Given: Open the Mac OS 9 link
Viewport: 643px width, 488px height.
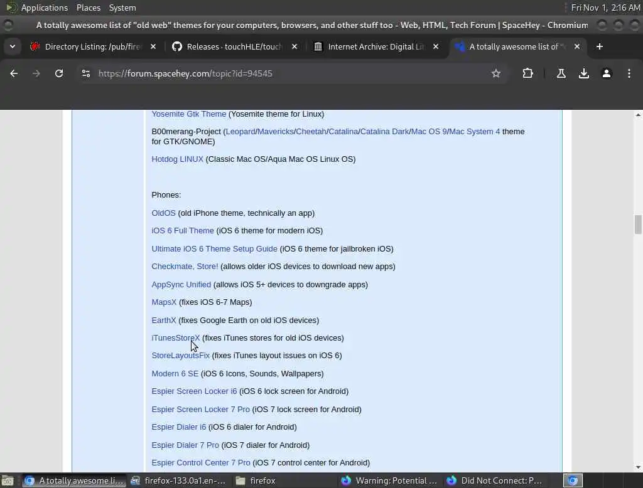Looking at the screenshot, I should point(428,132).
